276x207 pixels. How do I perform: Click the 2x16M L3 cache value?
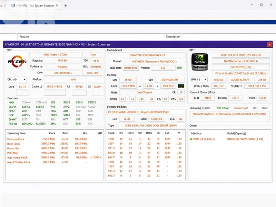(98, 87)
